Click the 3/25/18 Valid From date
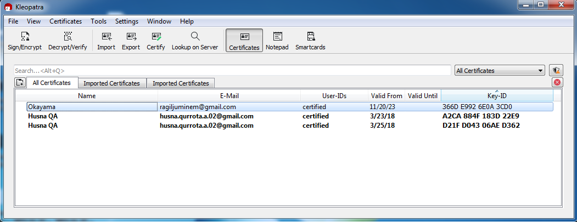This screenshot has width=577, height=222. click(382, 126)
